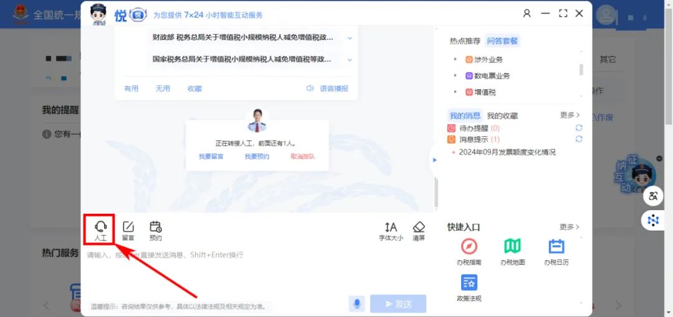Expand the 数电票业务 tree arrow

pos(456,76)
